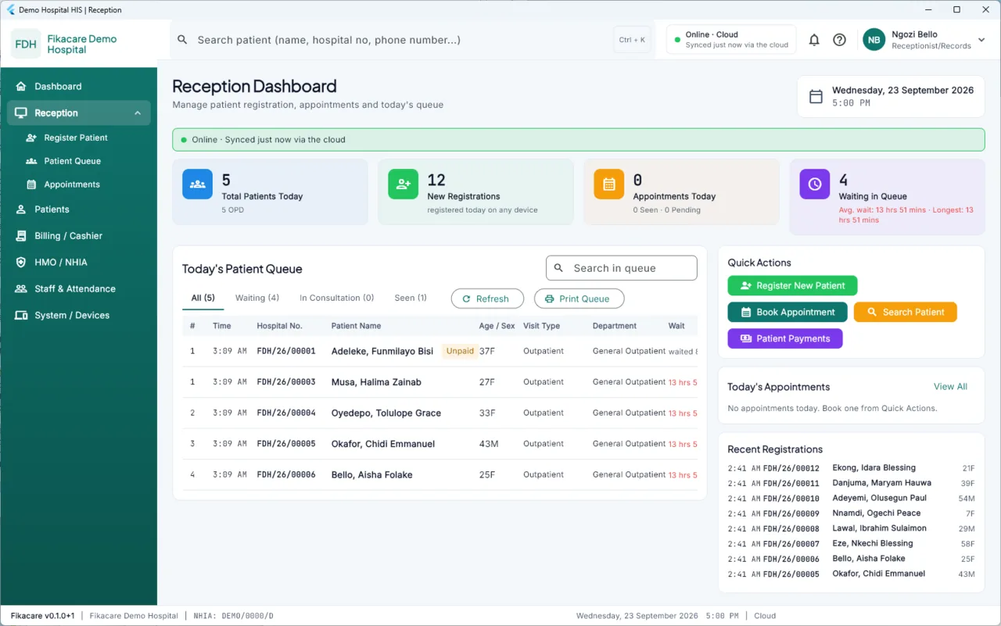Screen dimensions: 1001x626
Task: Open Appointments in the sidebar
Action: click(x=72, y=184)
